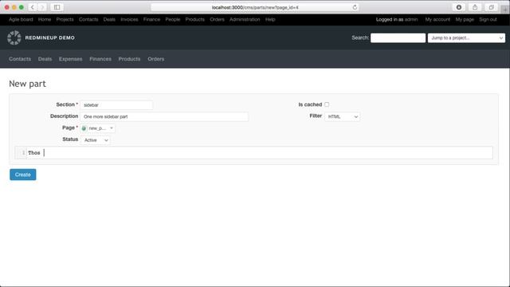Open the Status dropdown showing Active
Viewport: 510px width, 287px height.
pyautogui.click(x=96, y=140)
